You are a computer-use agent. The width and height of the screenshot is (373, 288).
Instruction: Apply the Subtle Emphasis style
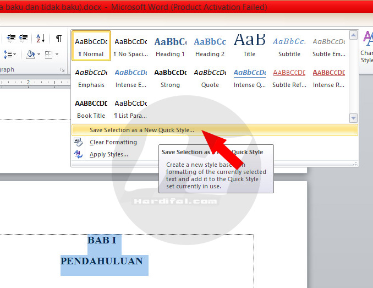pos(329,46)
